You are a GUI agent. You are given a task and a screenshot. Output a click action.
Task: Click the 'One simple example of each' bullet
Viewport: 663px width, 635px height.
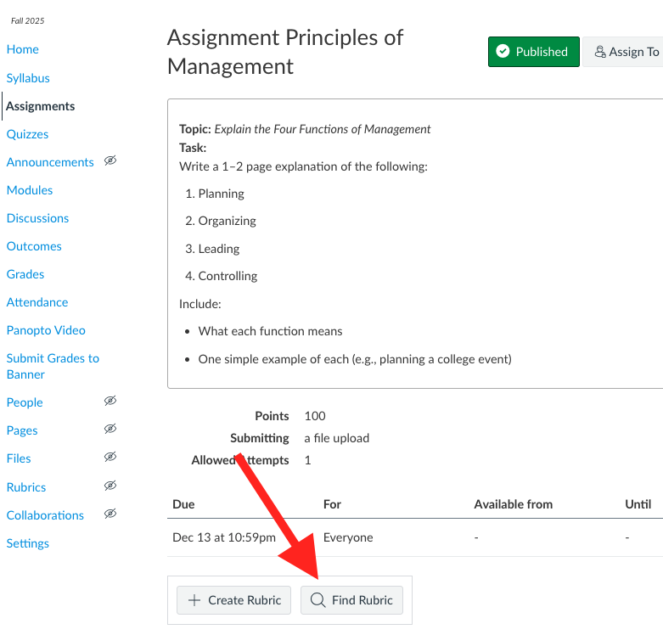(x=355, y=359)
